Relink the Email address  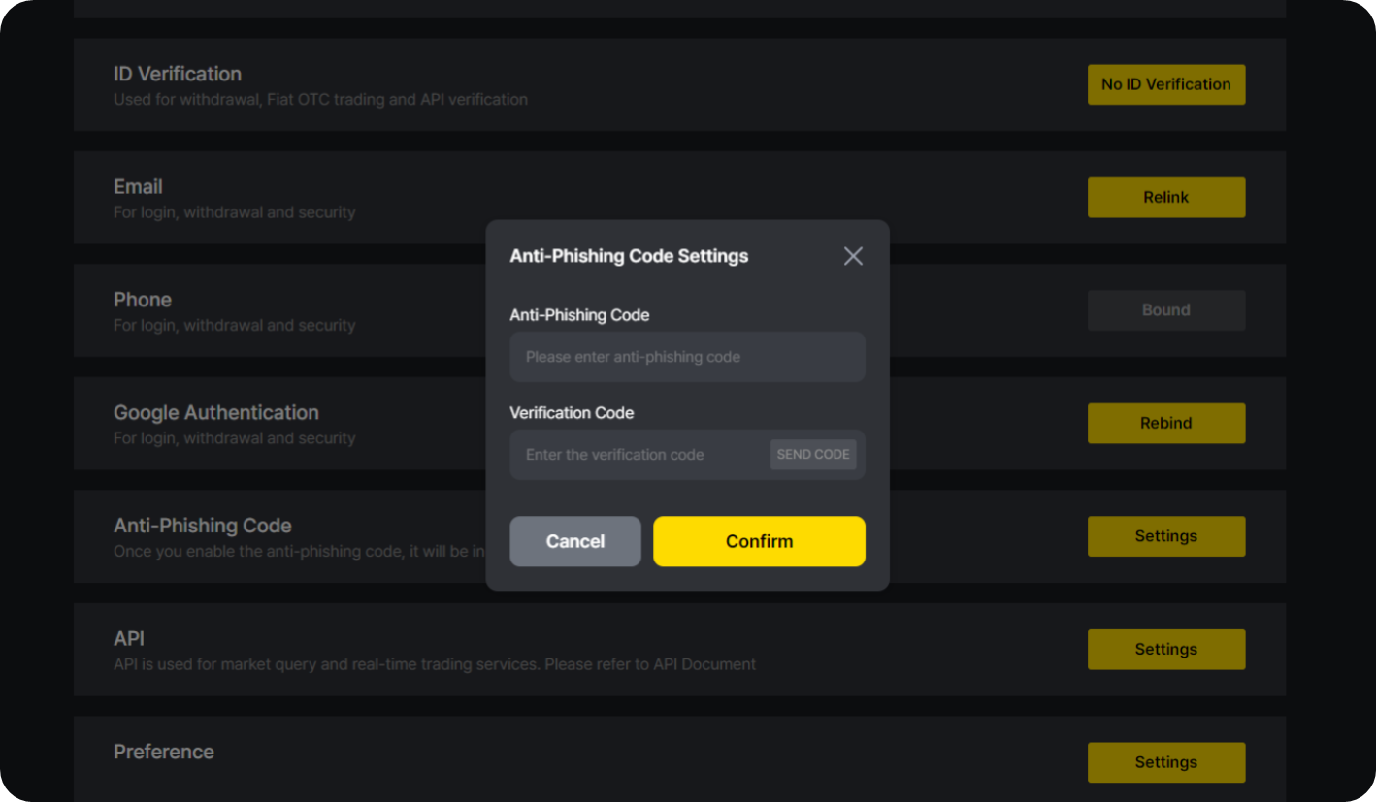coord(1166,197)
